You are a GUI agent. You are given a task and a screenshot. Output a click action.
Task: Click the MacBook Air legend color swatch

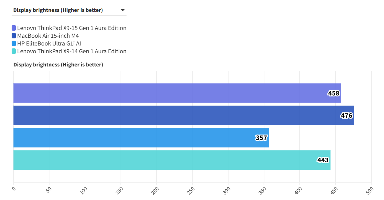14,36
